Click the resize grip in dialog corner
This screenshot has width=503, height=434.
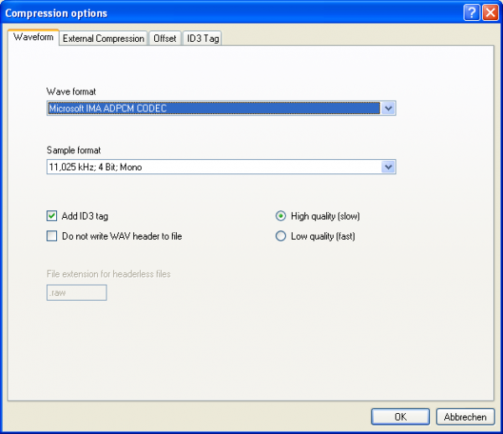(495, 427)
